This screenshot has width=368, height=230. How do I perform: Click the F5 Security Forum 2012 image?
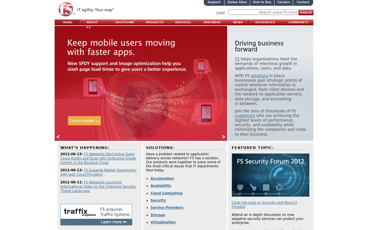[271, 175]
